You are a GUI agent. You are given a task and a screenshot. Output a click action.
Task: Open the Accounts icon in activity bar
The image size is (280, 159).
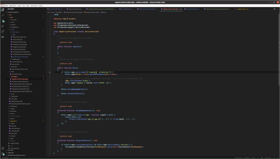click(3, 148)
